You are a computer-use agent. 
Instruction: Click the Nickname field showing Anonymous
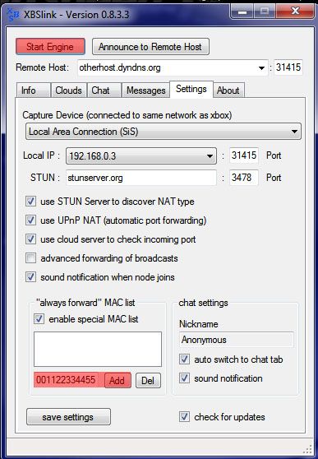[x=237, y=340]
